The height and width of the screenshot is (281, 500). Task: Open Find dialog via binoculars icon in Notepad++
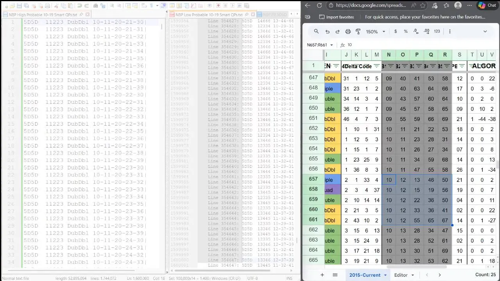[95, 6]
